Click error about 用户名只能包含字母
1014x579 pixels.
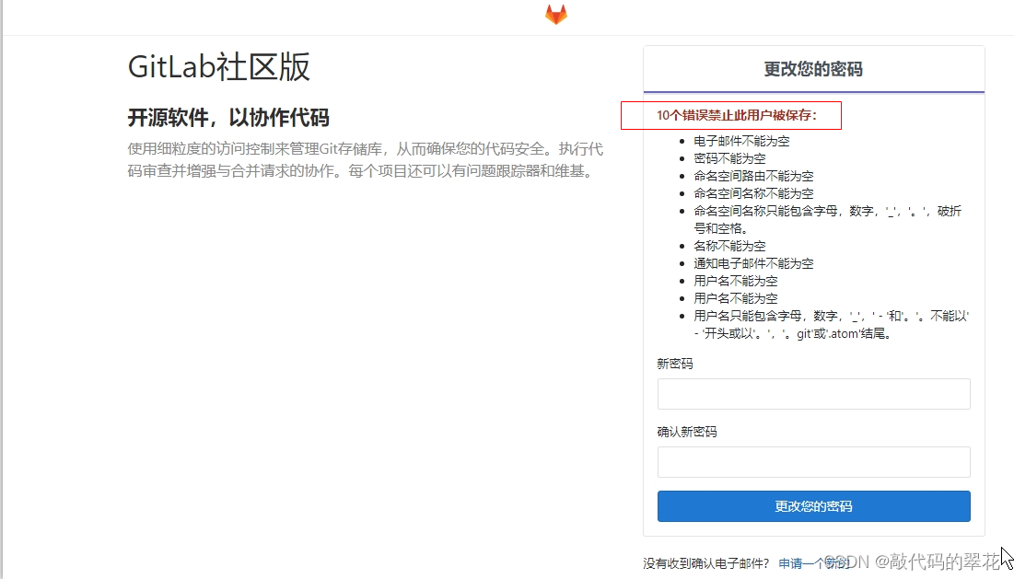coord(831,324)
